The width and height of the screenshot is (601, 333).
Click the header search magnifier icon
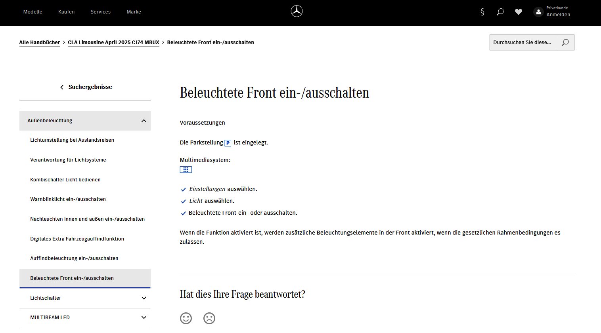pos(500,12)
